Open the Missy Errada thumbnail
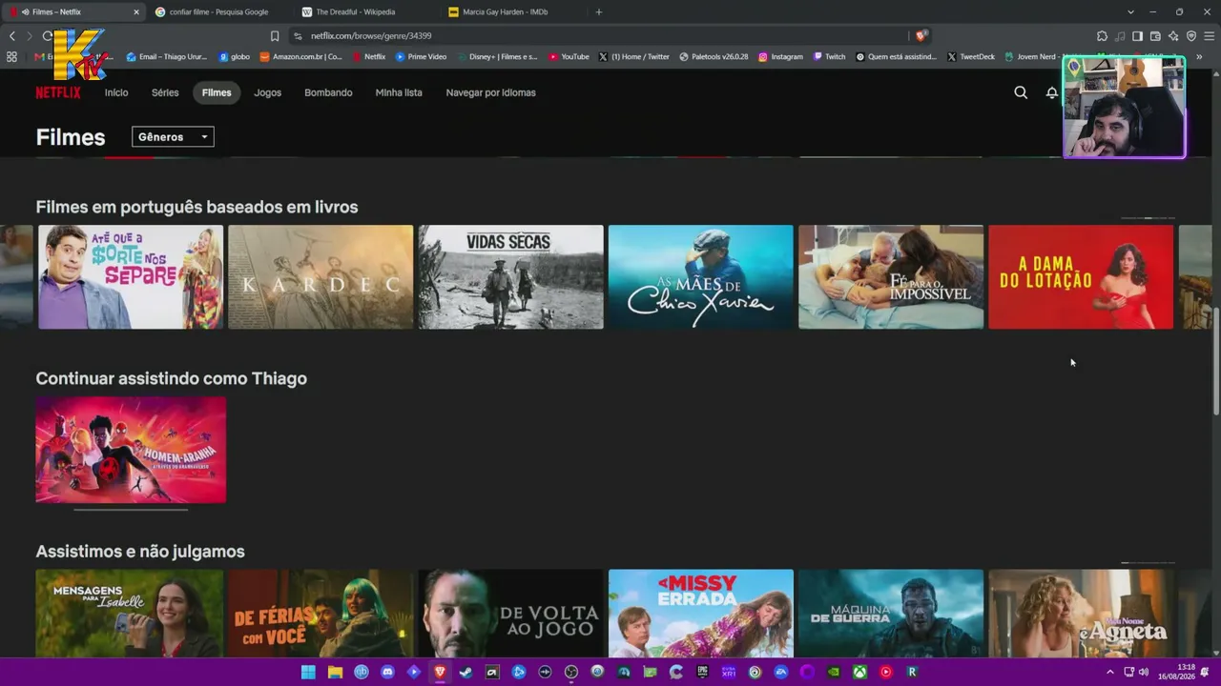1221x686 pixels. click(x=701, y=614)
